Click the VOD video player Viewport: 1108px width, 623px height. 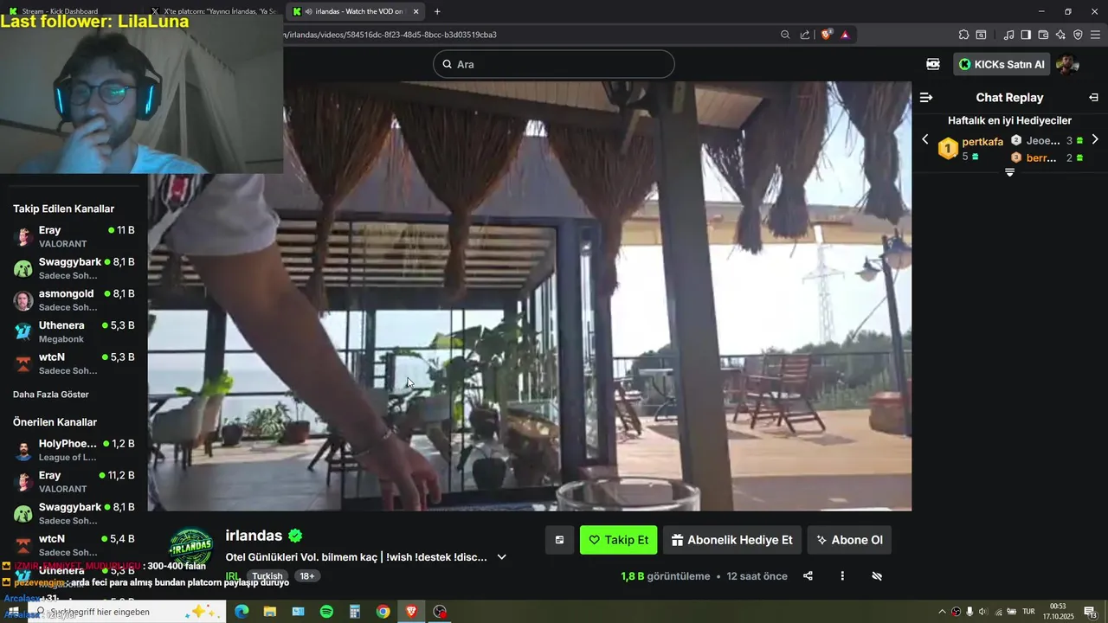tap(530, 296)
